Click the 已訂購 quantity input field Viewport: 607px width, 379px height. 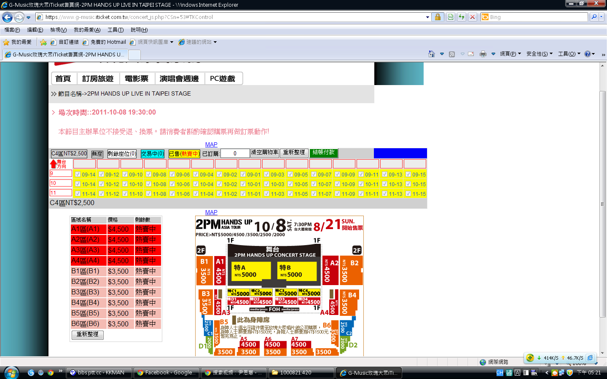point(235,154)
